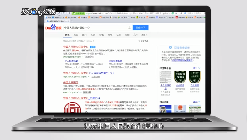Click the 11315 企业征信 badge thumbnail
Image resolution: width=247 pixels, height=140 pixels.
point(195,77)
